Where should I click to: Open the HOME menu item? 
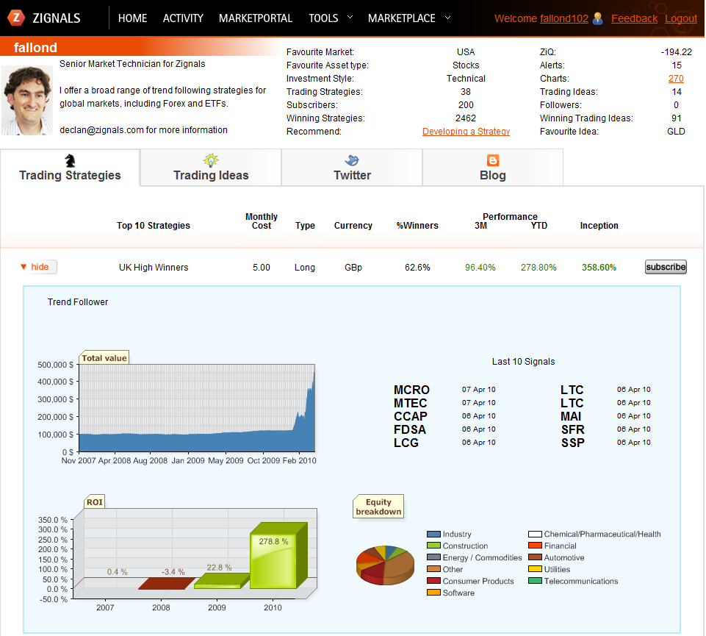132,18
